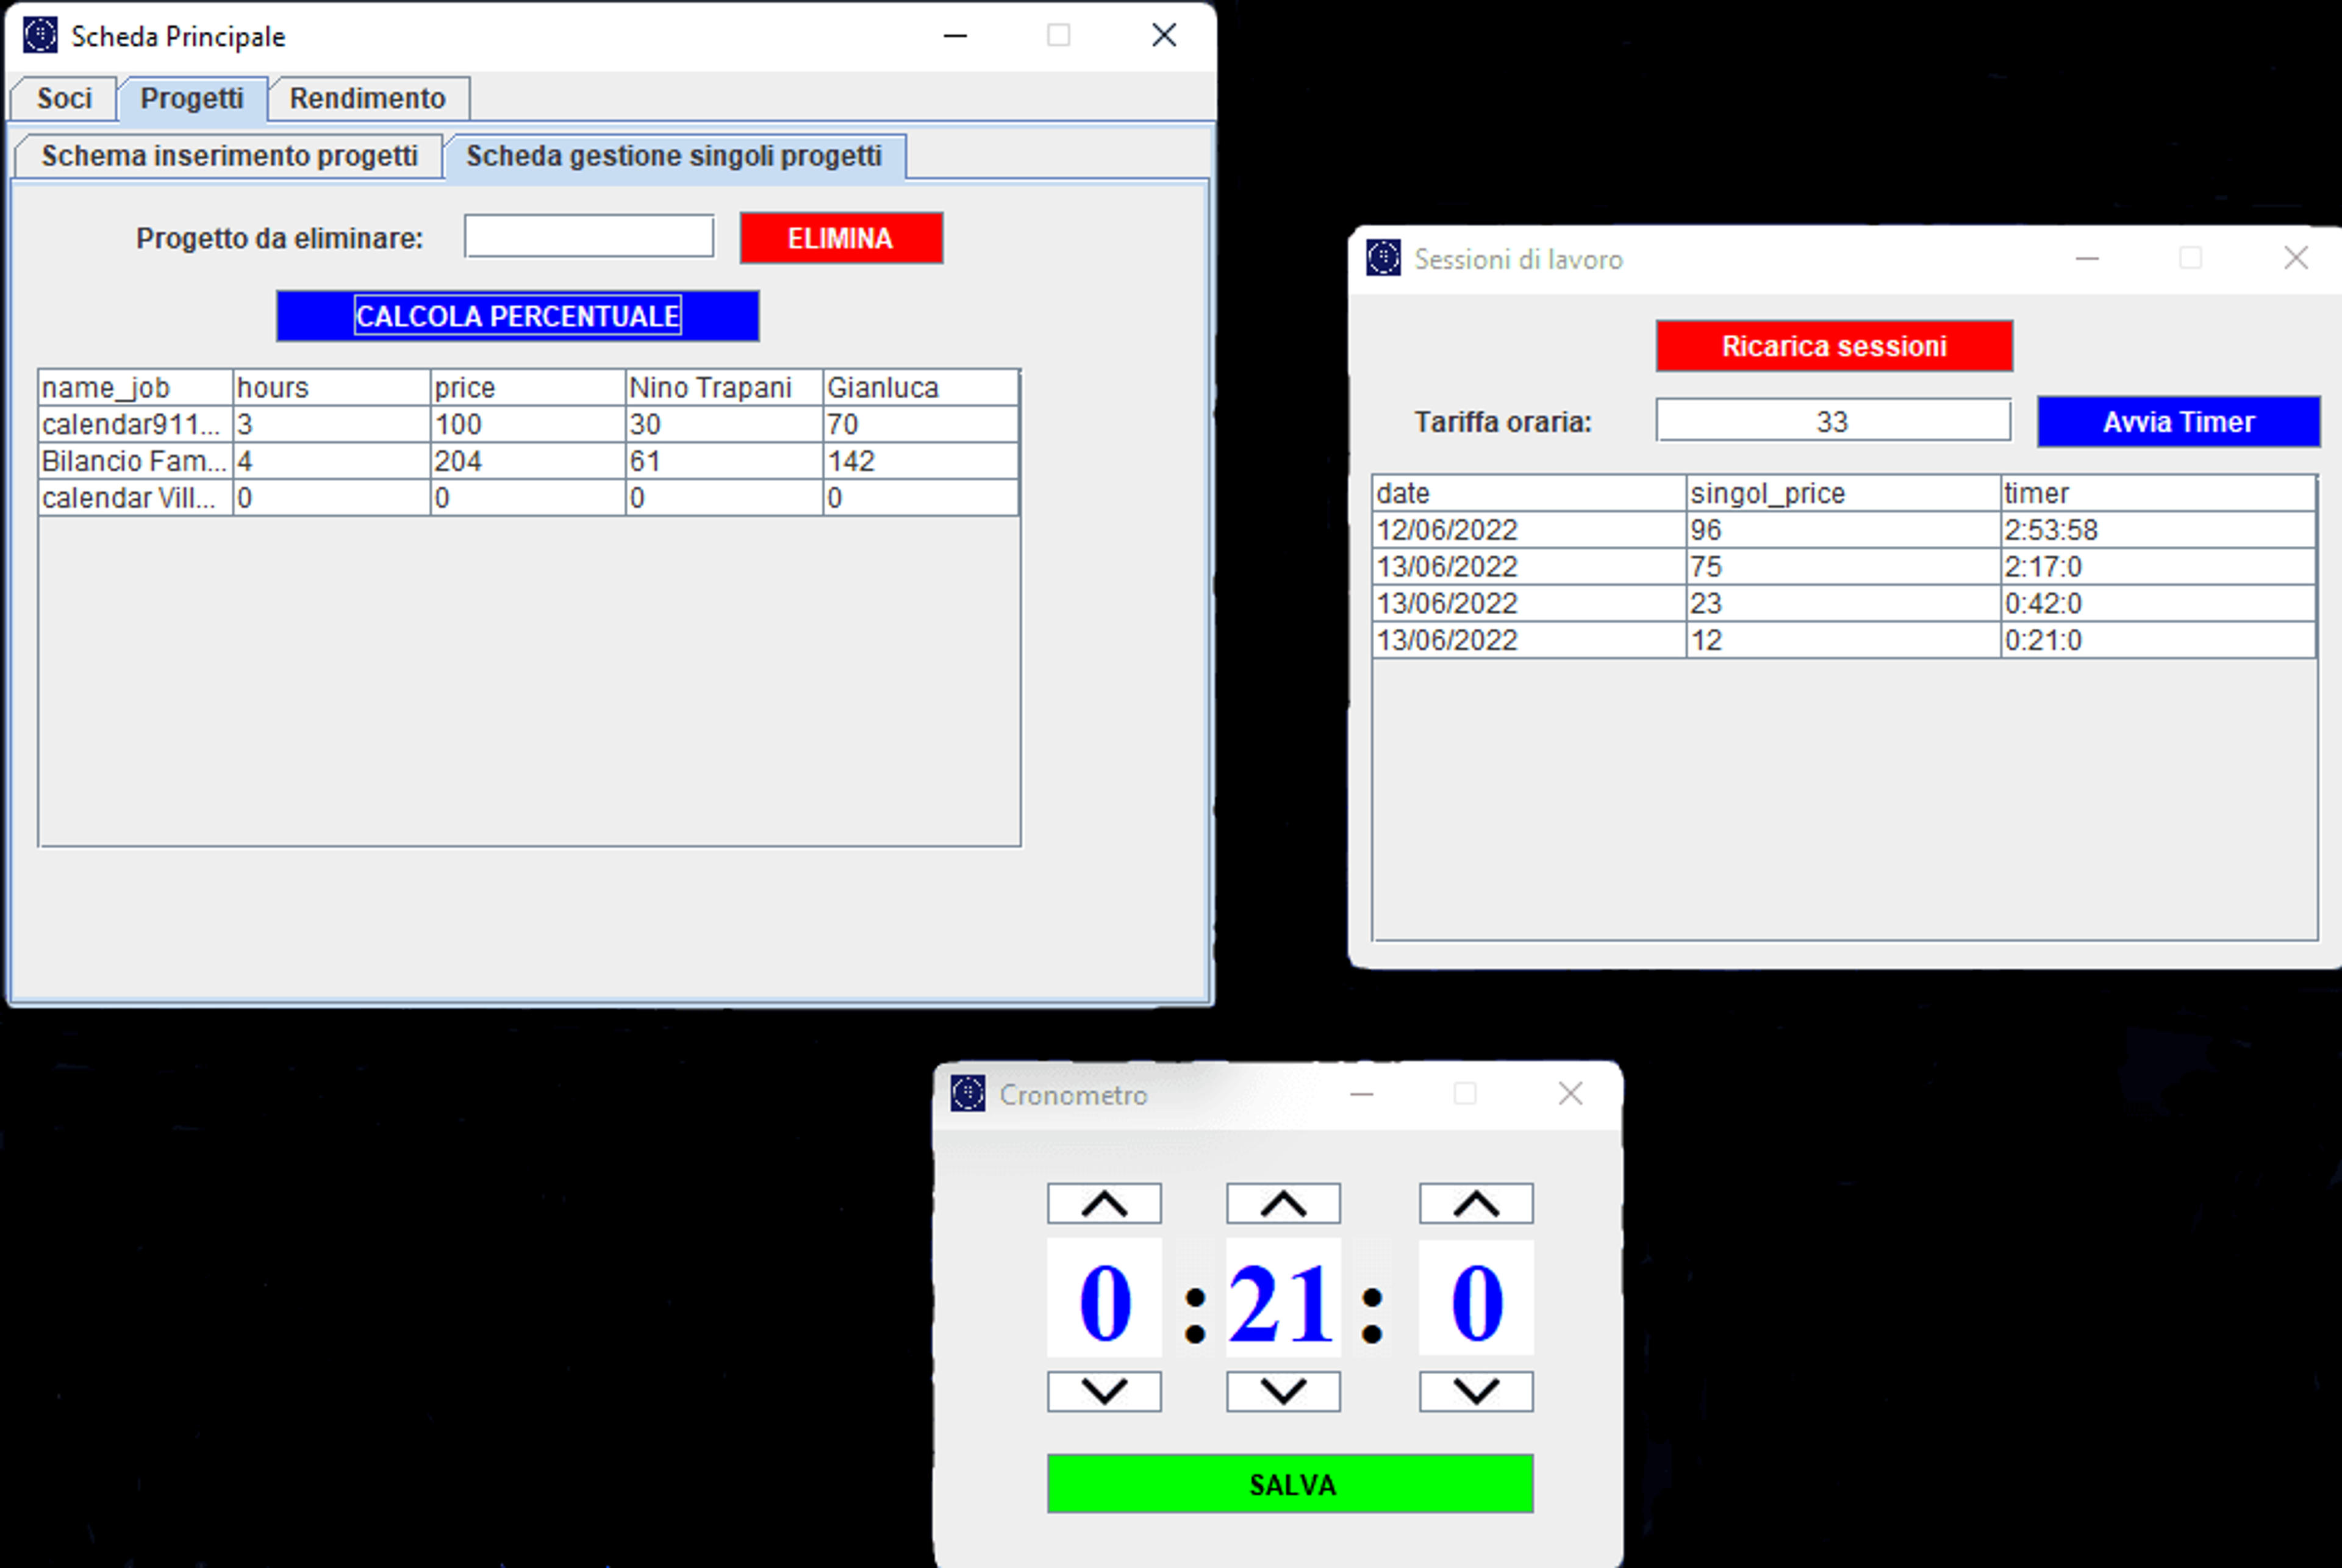Save the time with SALVA button
Viewport: 2342px width, 1568px height.
[x=1290, y=1484]
